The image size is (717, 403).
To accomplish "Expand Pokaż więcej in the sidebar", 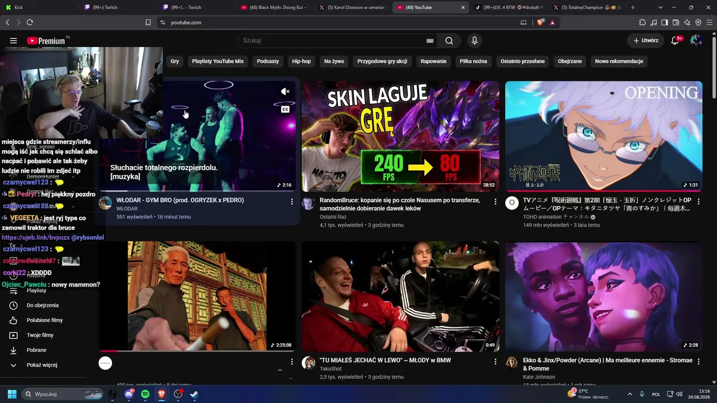I will [42, 365].
